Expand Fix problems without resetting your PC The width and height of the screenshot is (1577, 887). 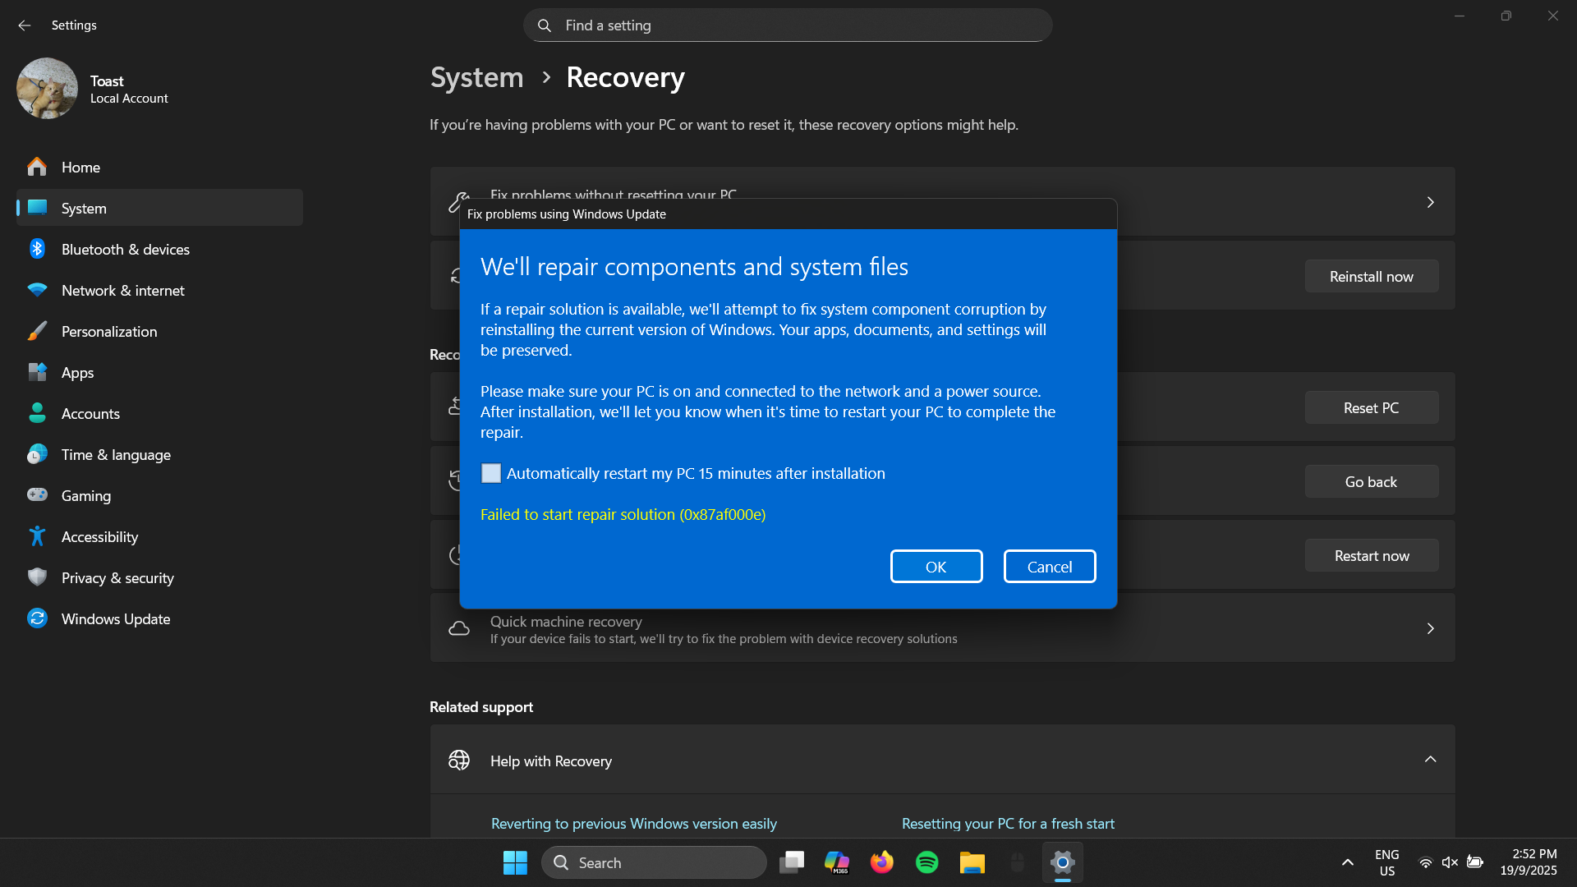1430,201
